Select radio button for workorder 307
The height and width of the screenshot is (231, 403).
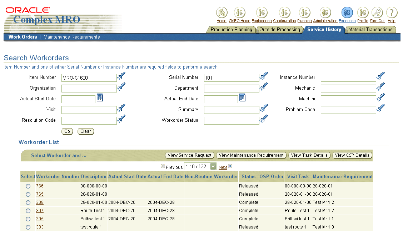[x=28, y=211]
